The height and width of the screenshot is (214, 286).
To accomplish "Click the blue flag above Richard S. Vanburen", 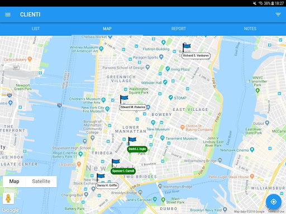I will (187, 47).
